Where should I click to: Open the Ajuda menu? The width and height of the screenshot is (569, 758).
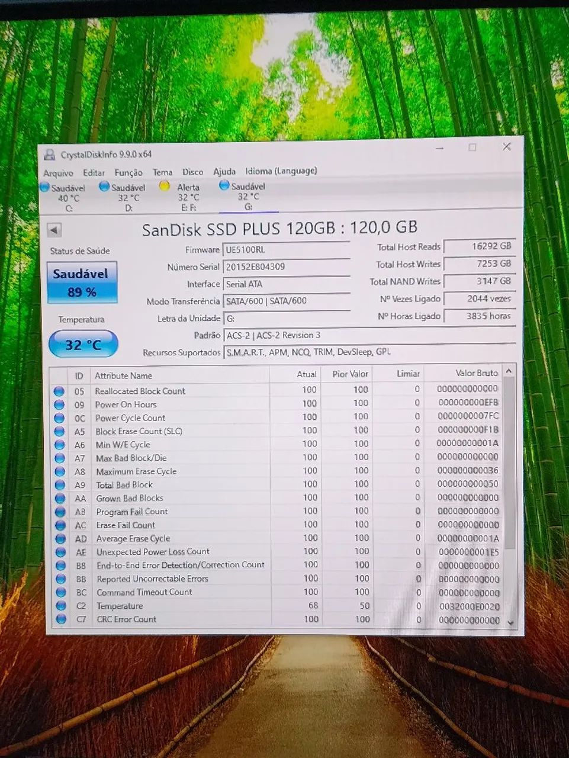(224, 172)
